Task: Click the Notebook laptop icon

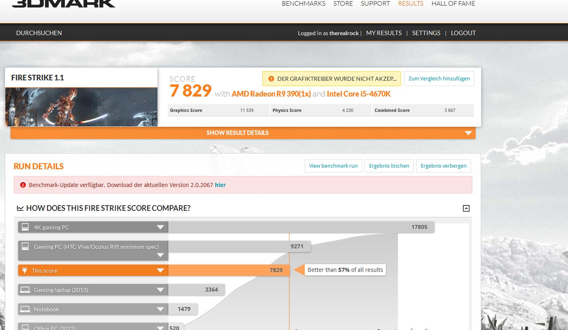Action: point(25,309)
